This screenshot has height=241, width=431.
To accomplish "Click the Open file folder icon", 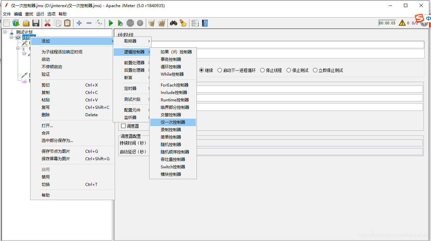I will tap(26, 23).
